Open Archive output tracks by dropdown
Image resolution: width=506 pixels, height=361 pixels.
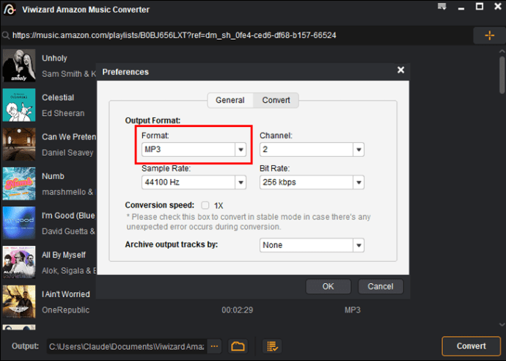[312, 245]
